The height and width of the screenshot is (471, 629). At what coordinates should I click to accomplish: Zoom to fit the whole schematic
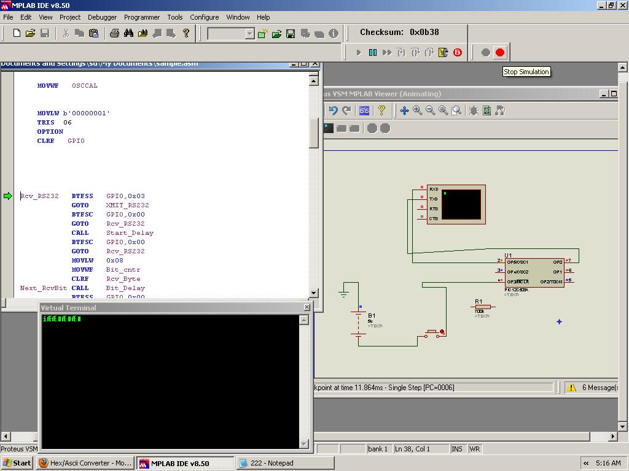[443, 110]
